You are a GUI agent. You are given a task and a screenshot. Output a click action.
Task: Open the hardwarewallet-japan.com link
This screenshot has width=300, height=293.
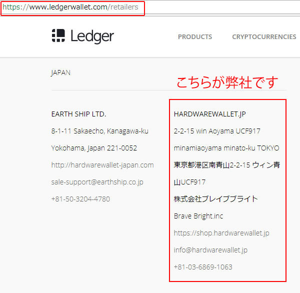tap(102, 165)
